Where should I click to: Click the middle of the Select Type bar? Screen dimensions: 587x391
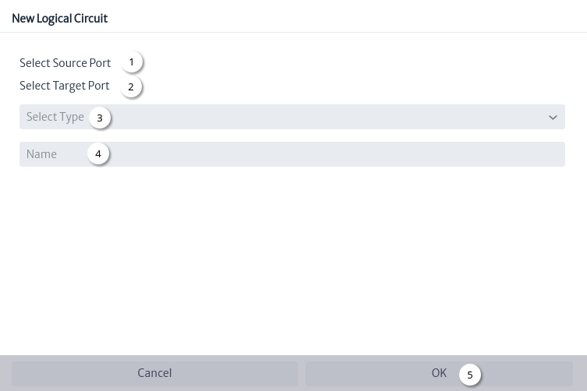point(292,117)
